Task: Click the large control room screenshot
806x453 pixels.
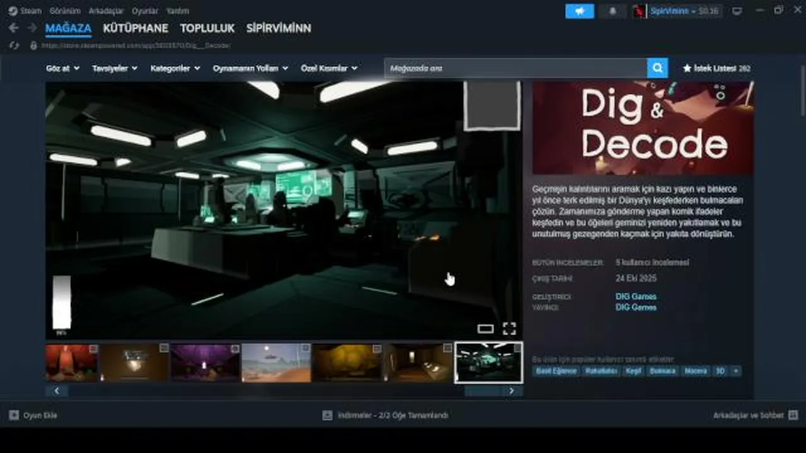Action: 284,210
